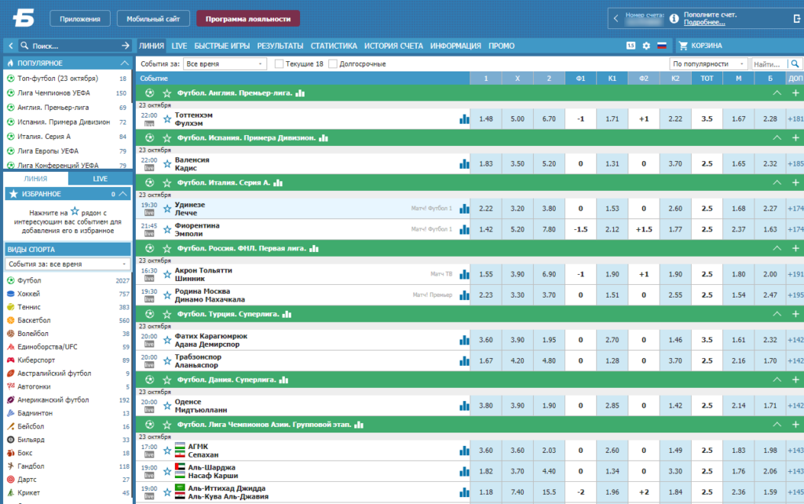The width and height of the screenshot is (804, 504).
Task: Open settings gear icon in top navigation
Action: tap(646, 46)
